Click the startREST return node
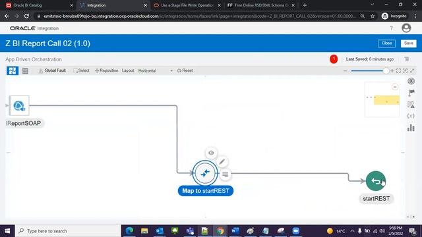 pyautogui.click(x=376, y=181)
